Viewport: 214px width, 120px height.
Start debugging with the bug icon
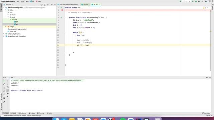[x=196, y=1]
